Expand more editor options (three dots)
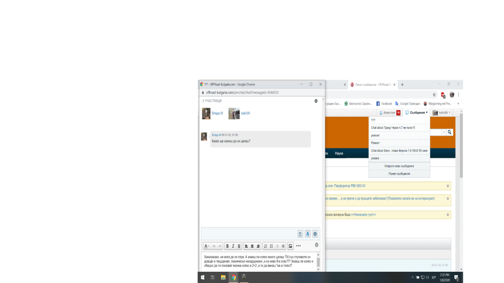 [298, 246]
